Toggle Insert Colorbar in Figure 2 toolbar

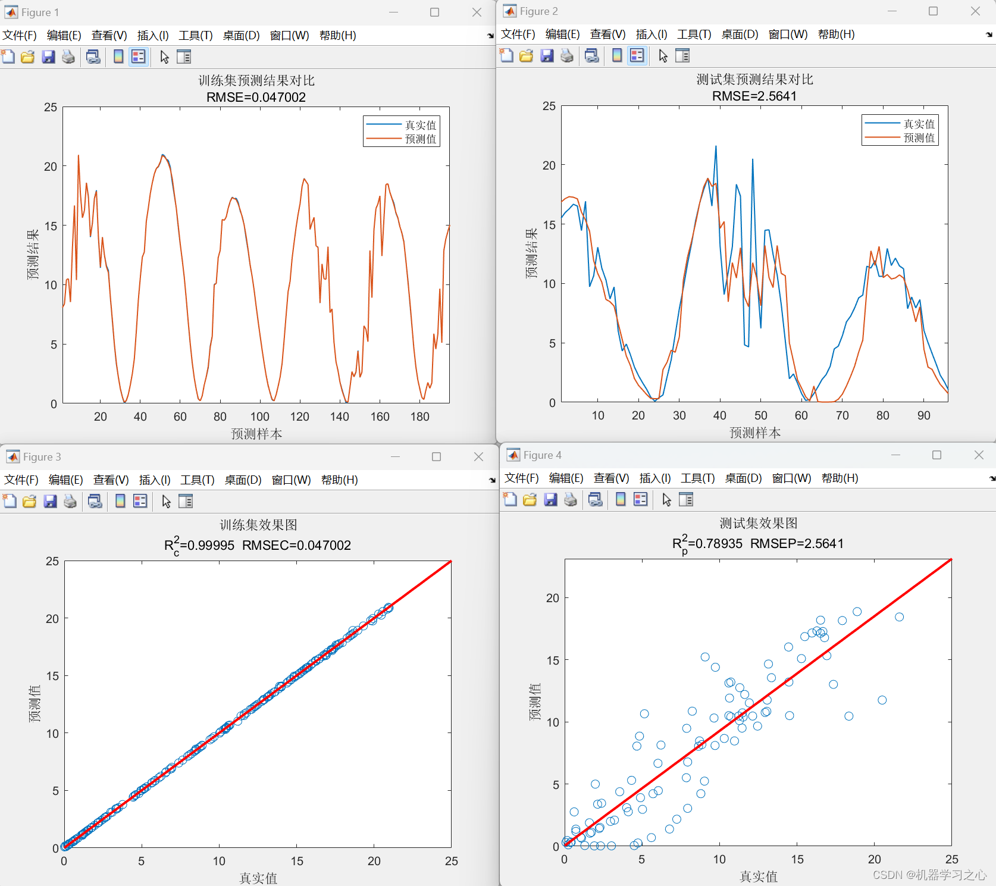[x=617, y=55]
